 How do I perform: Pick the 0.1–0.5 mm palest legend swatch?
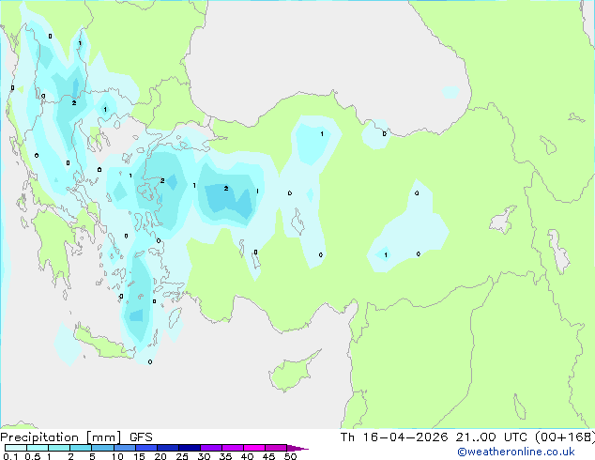click(16, 448)
